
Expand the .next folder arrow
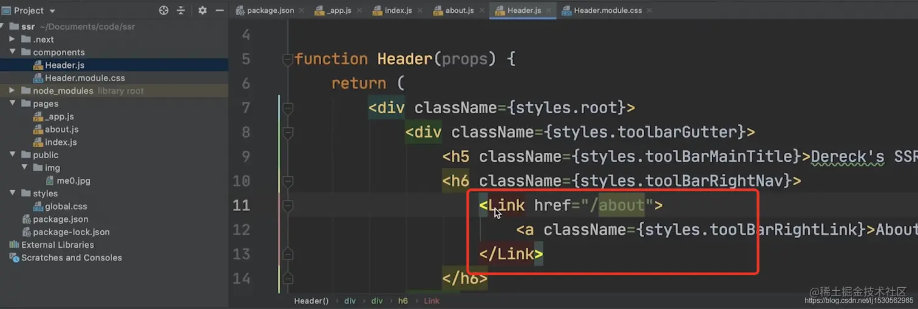(x=12, y=39)
